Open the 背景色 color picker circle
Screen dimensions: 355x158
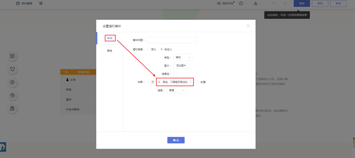(176, 73)
